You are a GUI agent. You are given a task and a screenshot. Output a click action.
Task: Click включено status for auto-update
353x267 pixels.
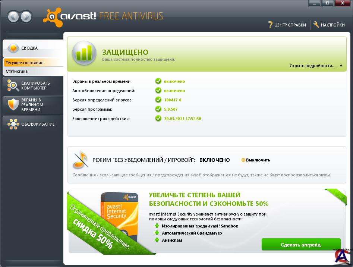174,91
